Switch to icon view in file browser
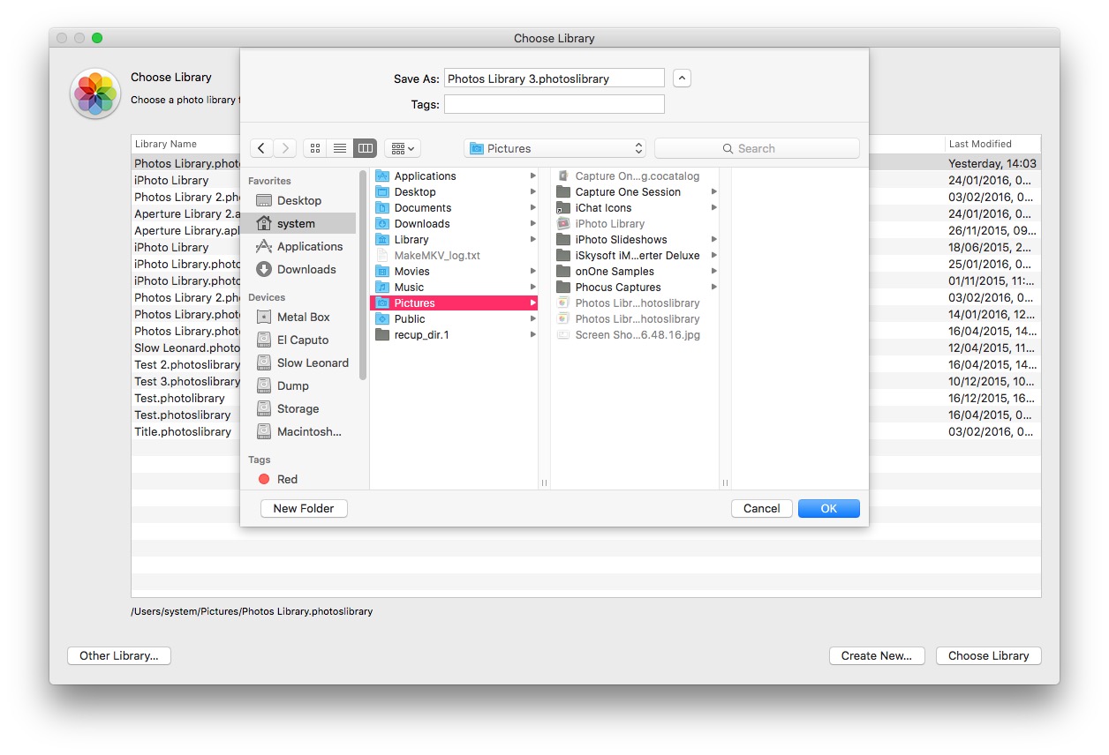Screen dimensions: 1109x755 (315, 147)
